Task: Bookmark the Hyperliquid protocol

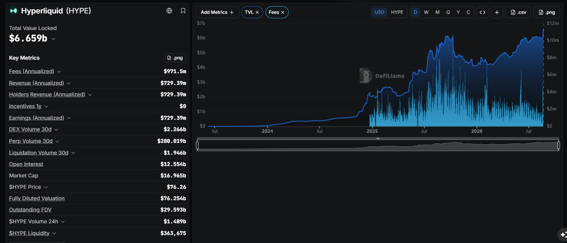Action: pos(183,11)
